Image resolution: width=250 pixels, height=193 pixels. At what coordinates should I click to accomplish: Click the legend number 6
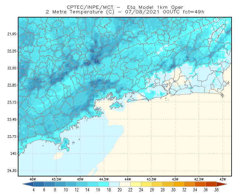coord(44,190)
